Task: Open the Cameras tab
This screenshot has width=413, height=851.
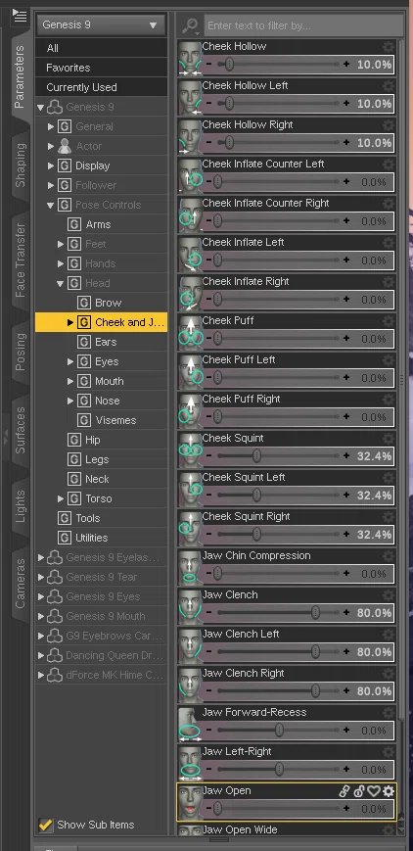Action: (x=20, y=583)
